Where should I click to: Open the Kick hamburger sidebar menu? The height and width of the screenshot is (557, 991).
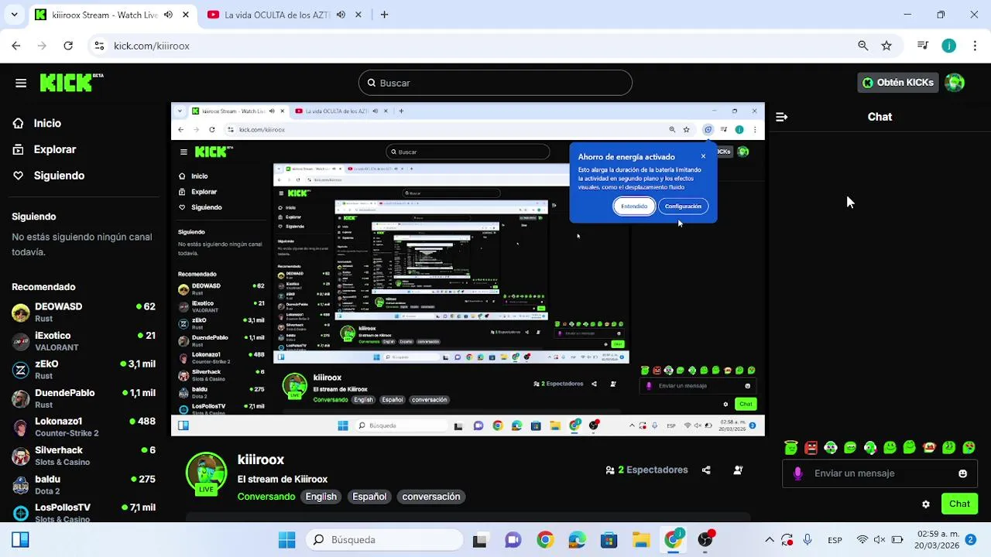pos(21,83)
